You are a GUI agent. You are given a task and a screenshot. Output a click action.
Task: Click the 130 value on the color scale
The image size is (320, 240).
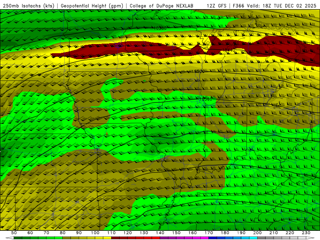pos(144,233)
